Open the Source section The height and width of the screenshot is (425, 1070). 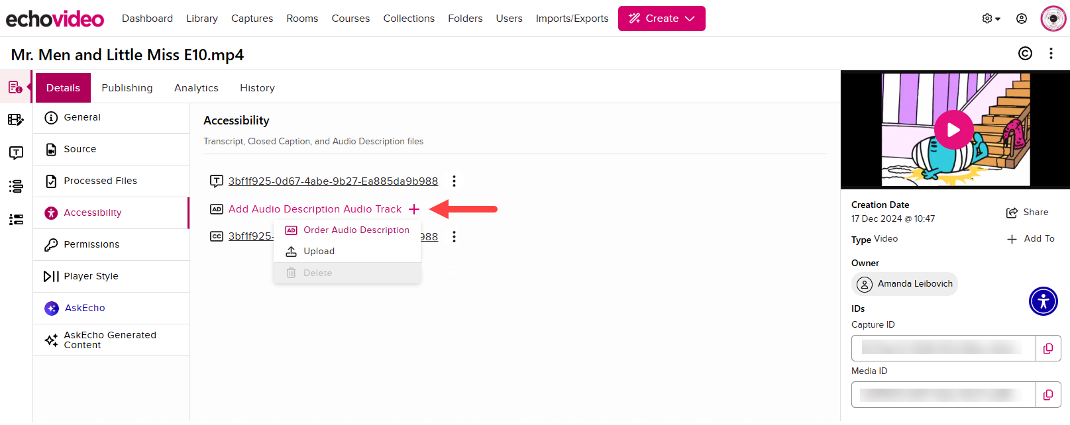point(111,150)
